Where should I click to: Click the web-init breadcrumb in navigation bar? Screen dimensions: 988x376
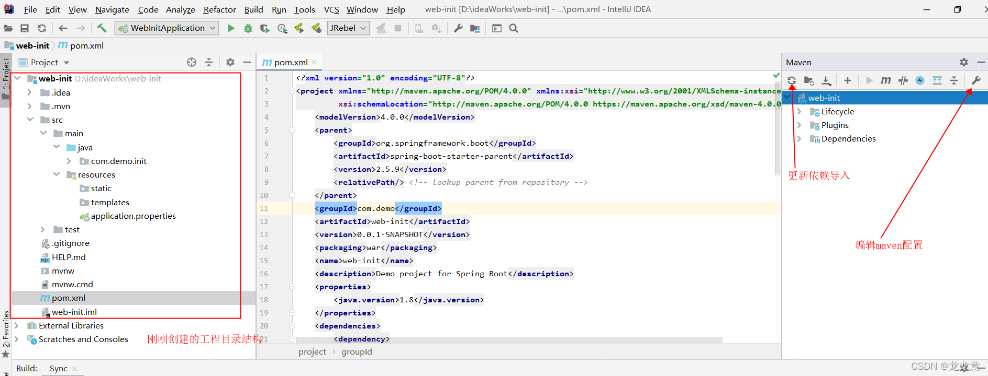coord(32,45)
